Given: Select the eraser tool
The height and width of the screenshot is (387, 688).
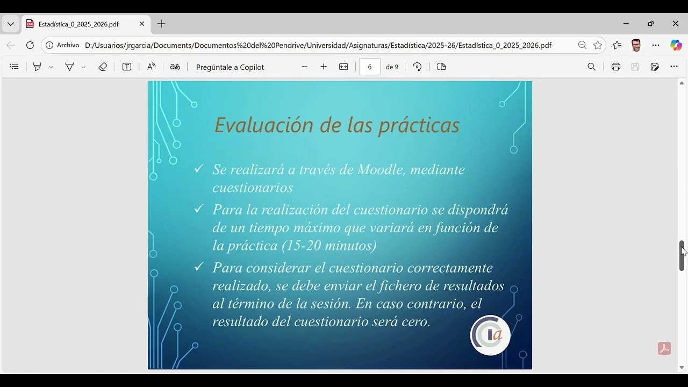Looking at the screenshot, I should tap(103, 67).
